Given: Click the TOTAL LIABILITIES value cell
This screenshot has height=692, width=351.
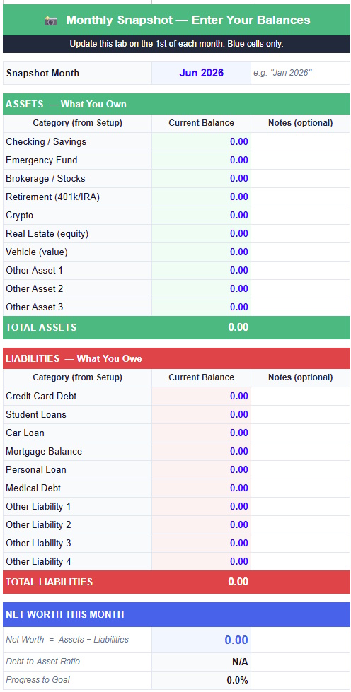Looking at the screenshot, I should (201, 582).
